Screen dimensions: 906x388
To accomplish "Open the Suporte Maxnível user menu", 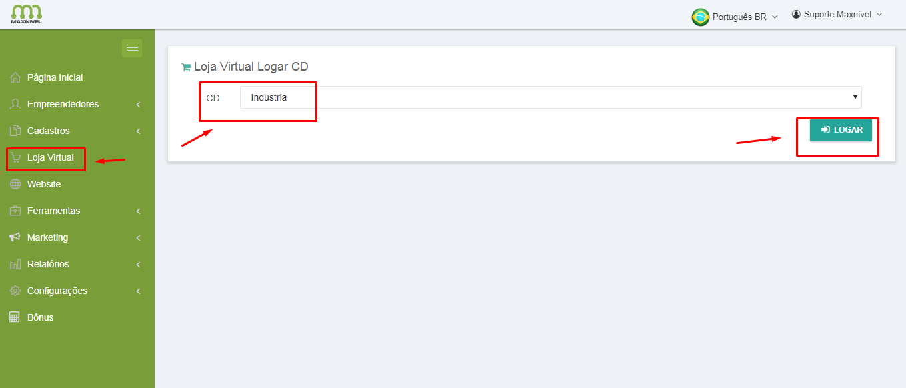I will 837,14.
